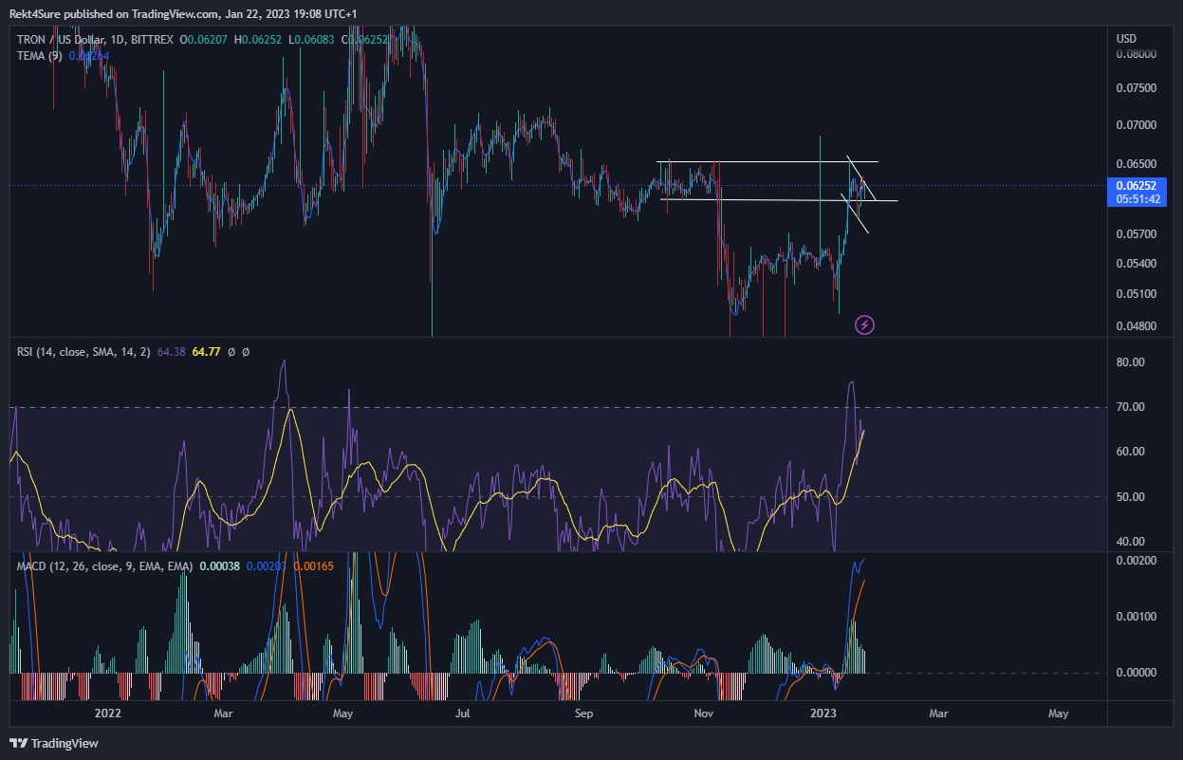
Task: Click the MACD 0.00200 axis label
Action: 1137,561
